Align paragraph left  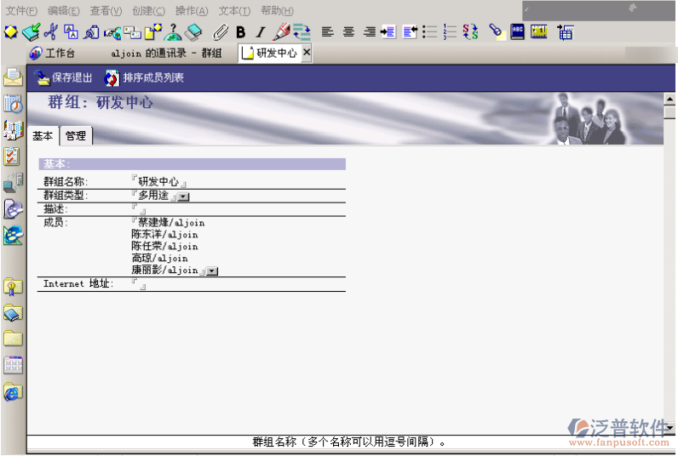[328, 32]
